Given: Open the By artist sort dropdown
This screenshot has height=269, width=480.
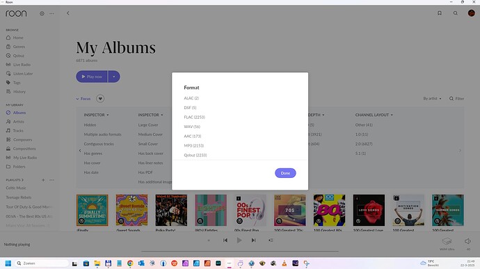Looking at the screenshot, I should click(432, 99).
